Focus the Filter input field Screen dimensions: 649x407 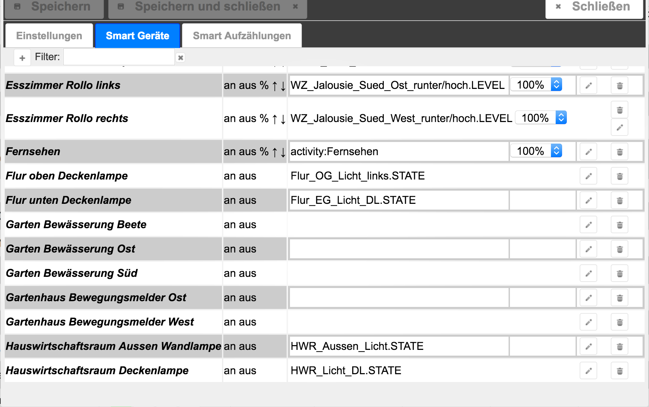[x=119, y=57]
